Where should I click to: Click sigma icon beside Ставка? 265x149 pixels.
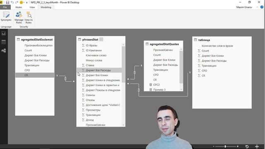[x=83, y=65]
